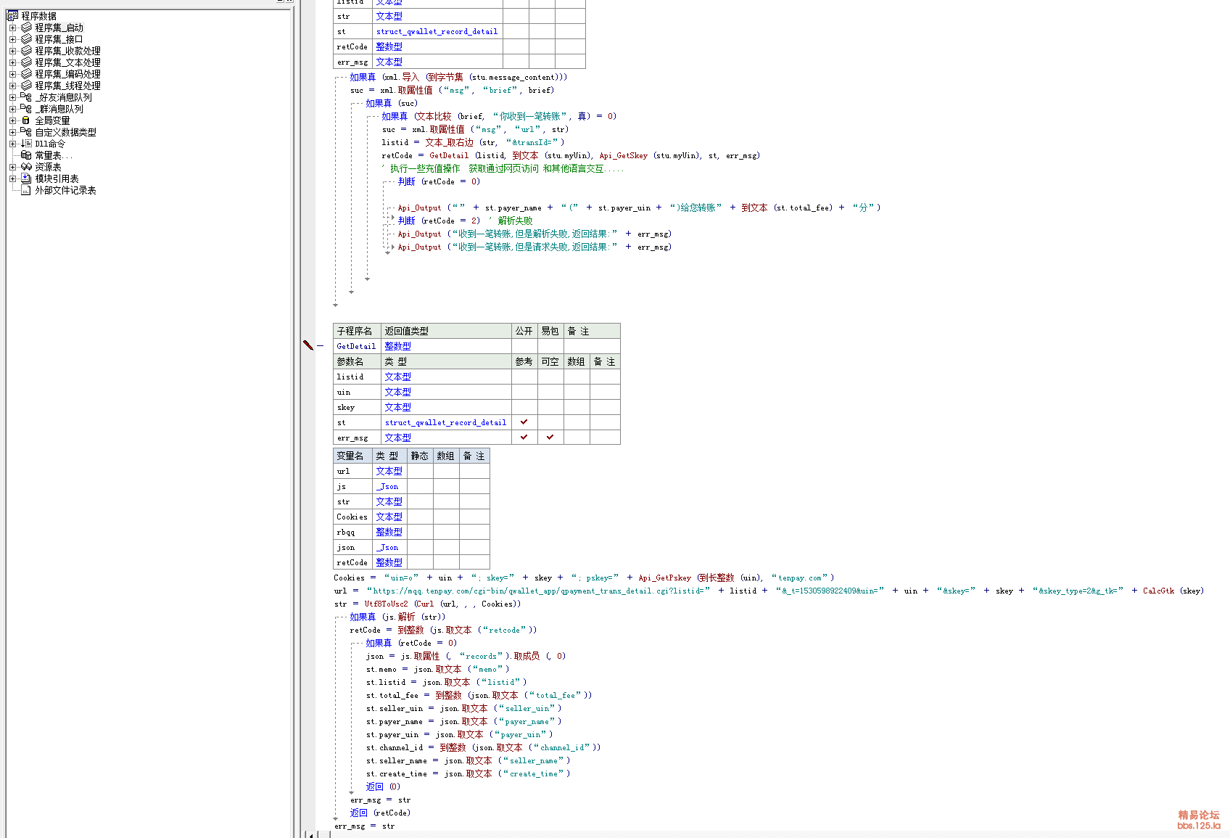Select the 程序集_接口 assembly icon

[27, 39]
